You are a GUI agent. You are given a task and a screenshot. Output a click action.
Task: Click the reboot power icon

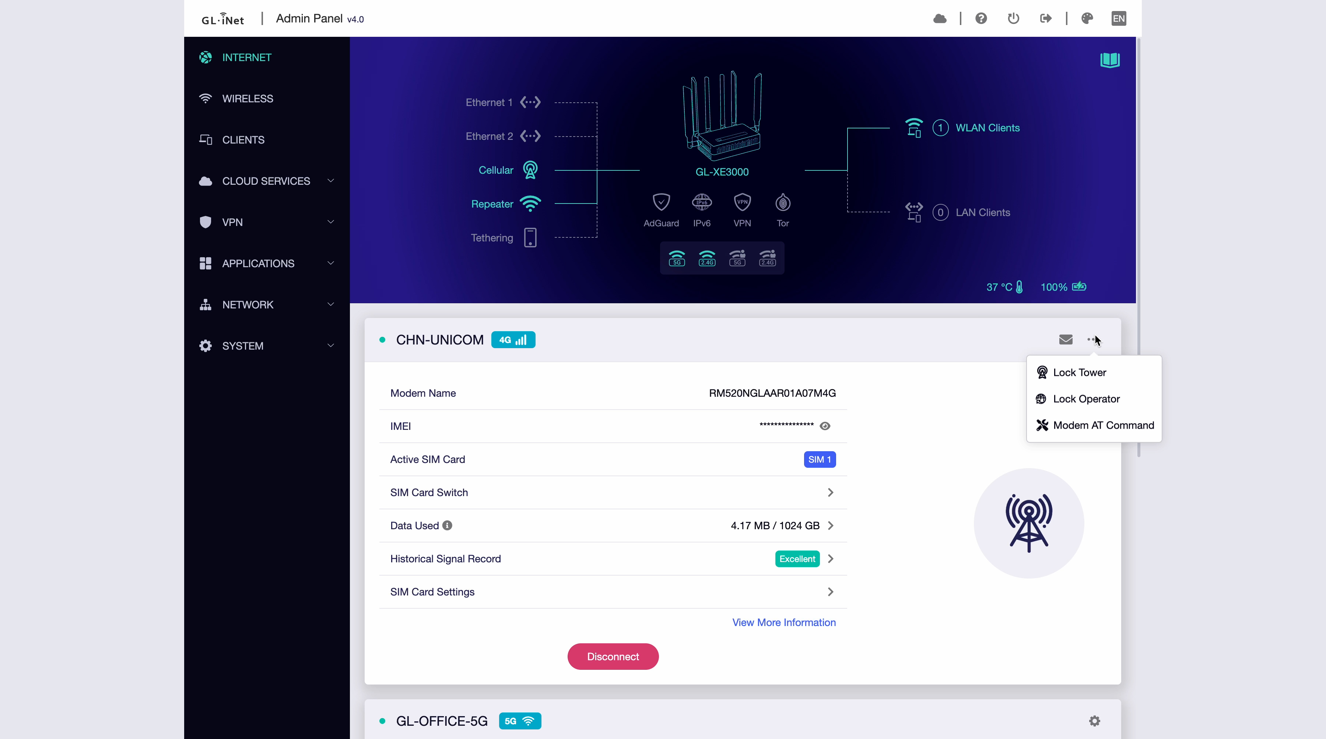(x=1013, y=18)
